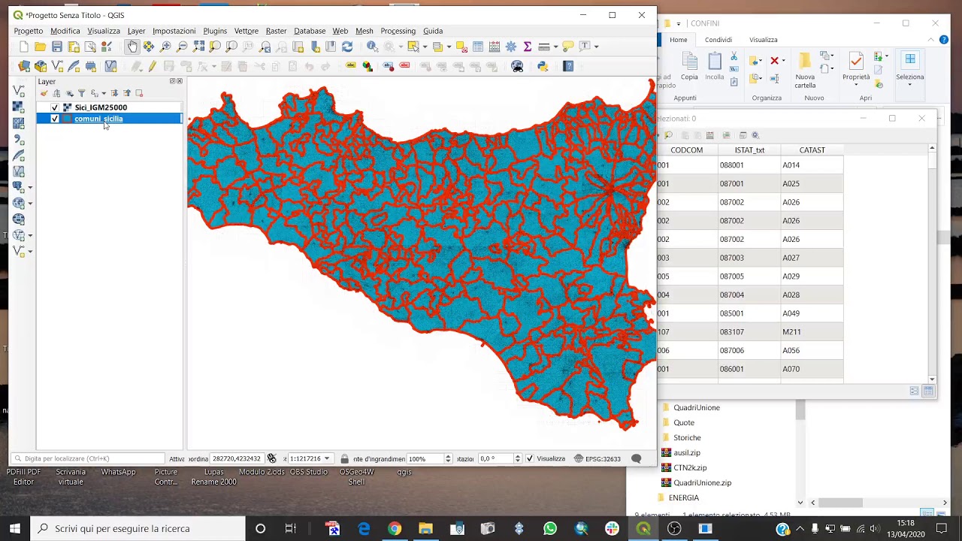Toggle mouse coordinate extents display

point(271,458)
